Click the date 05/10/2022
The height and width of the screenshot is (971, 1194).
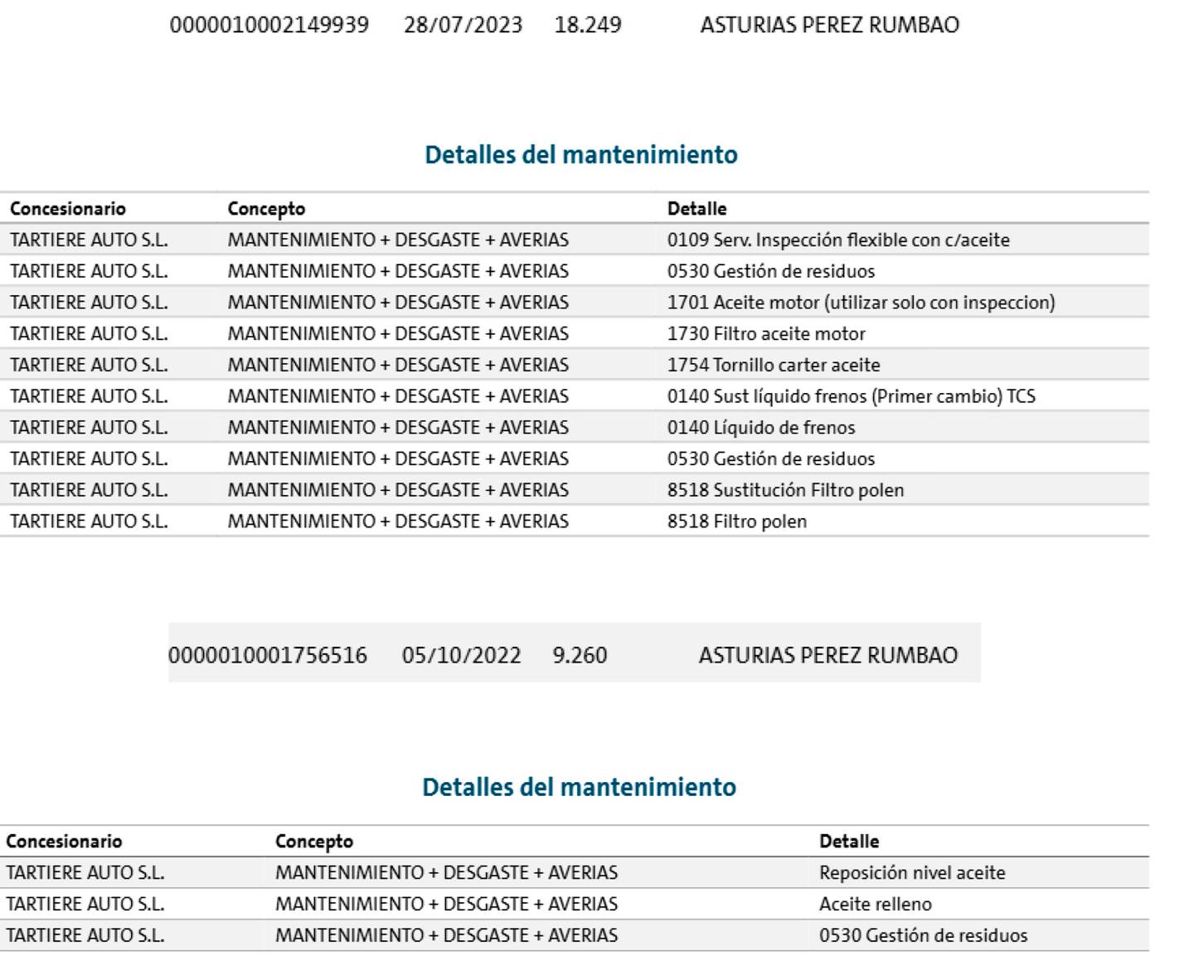point(461,655)
